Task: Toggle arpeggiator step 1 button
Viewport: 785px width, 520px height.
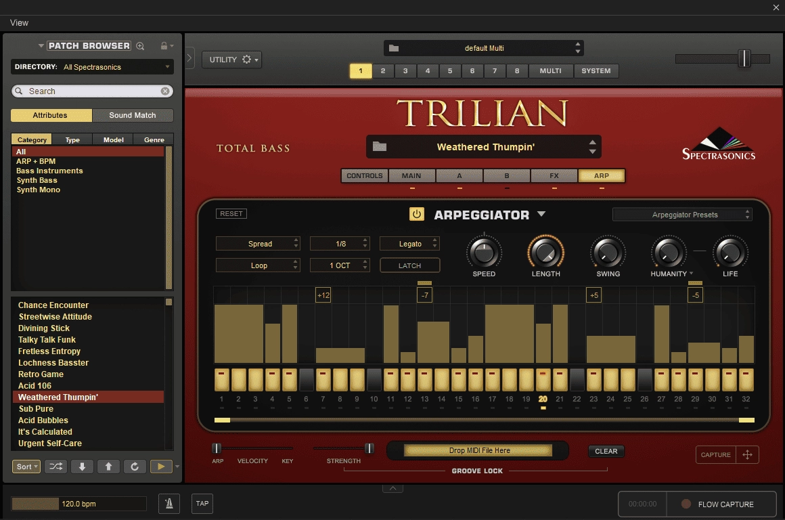Action: tap(222, 380)
